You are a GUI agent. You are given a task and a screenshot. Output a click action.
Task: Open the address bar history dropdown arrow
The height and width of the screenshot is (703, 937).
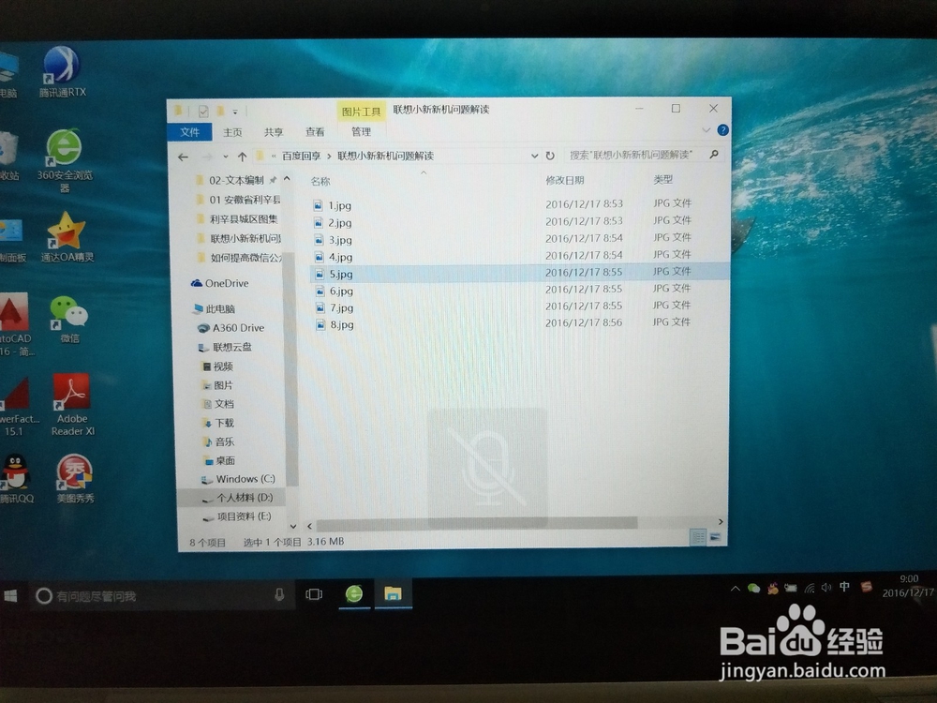pyautogui.click(x=534, y=156)
